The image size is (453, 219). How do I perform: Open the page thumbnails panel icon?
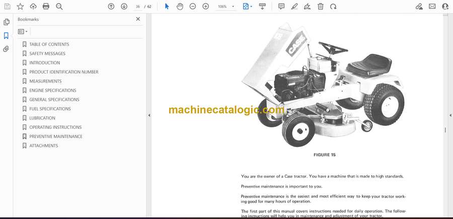coord(7,22)
